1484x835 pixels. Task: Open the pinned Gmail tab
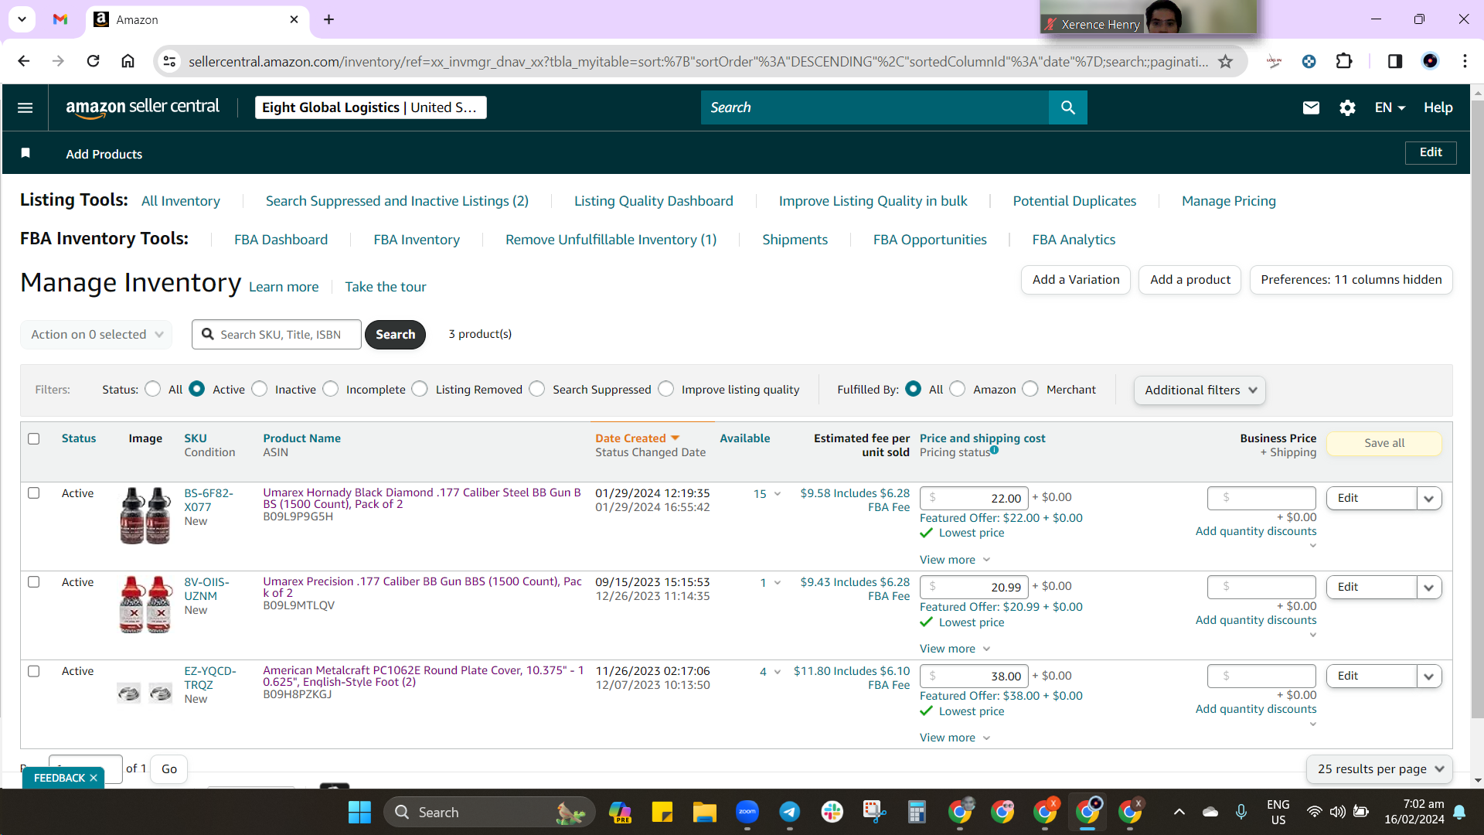coord(60,19)
